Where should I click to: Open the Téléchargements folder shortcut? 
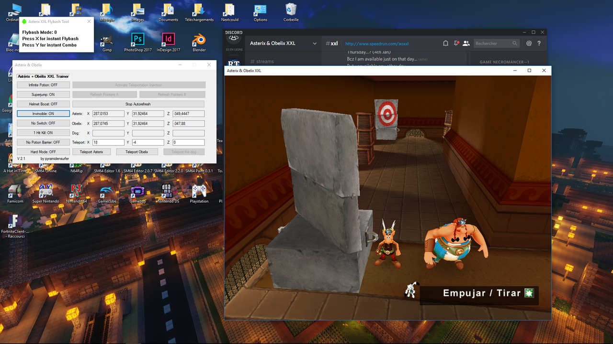(x=199, y=12)
